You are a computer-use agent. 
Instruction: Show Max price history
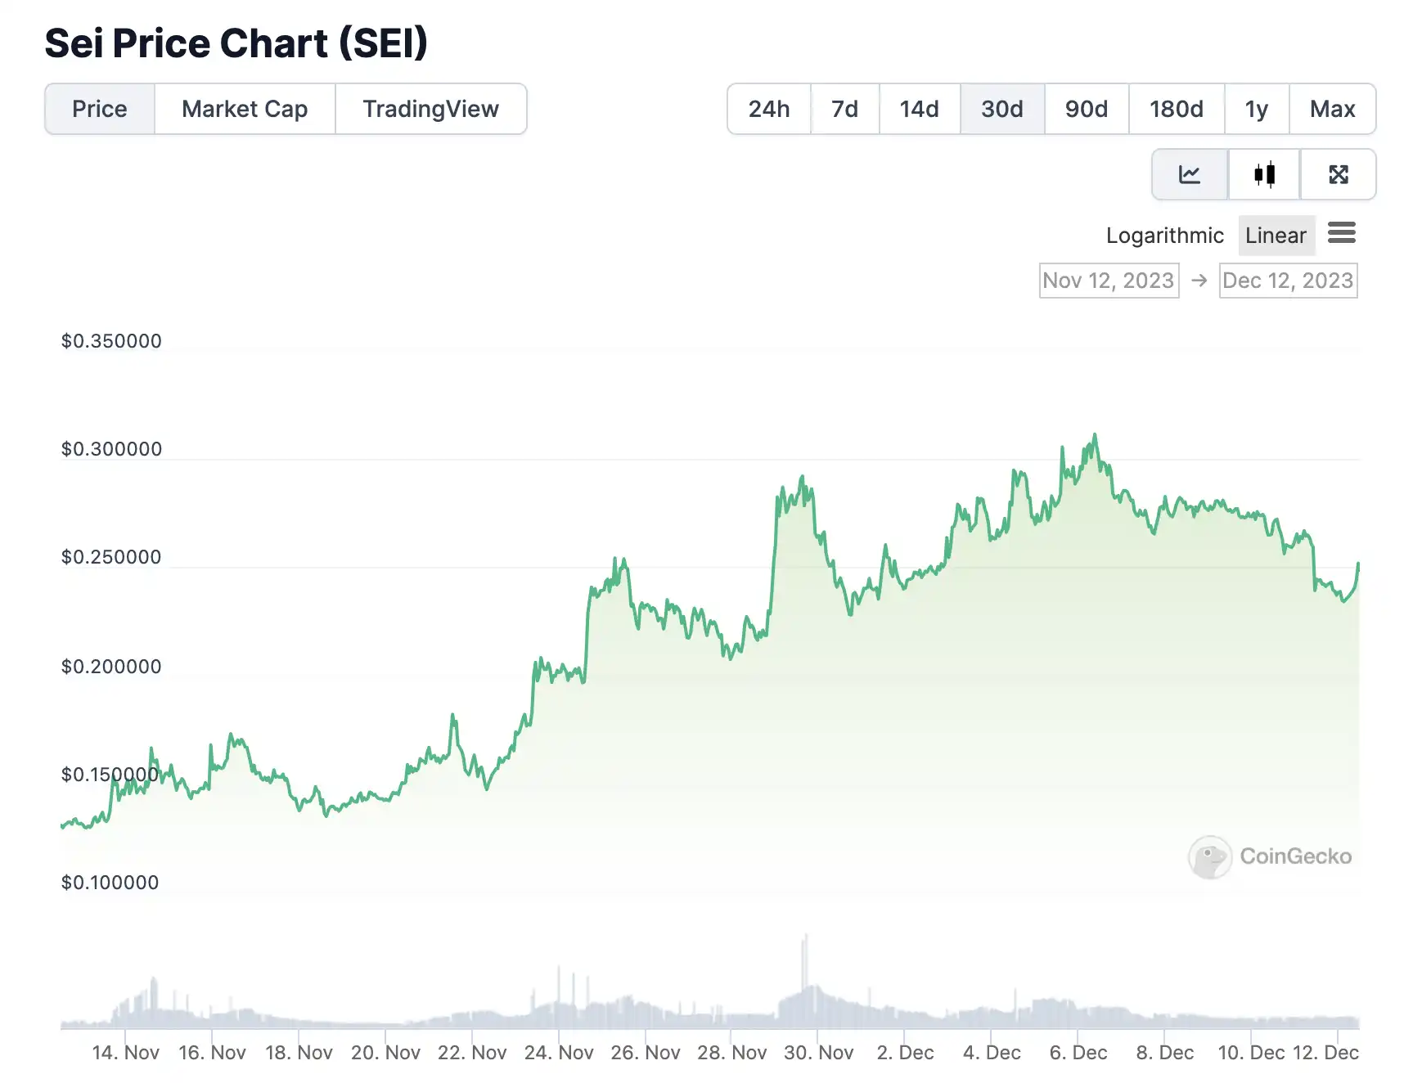tap(1332, 109)
